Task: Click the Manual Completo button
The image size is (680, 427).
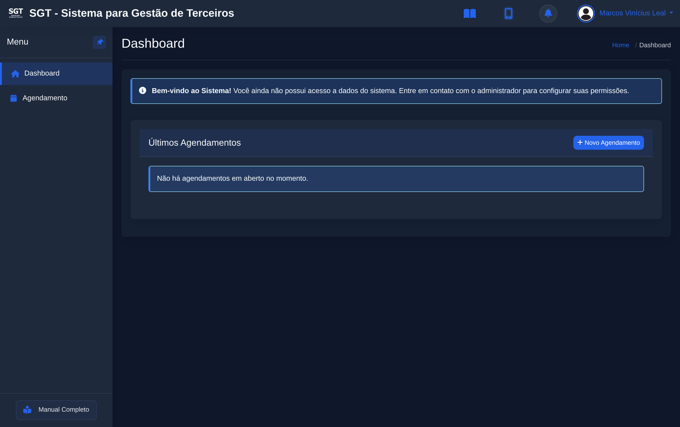Action: [x=56, y=410]
